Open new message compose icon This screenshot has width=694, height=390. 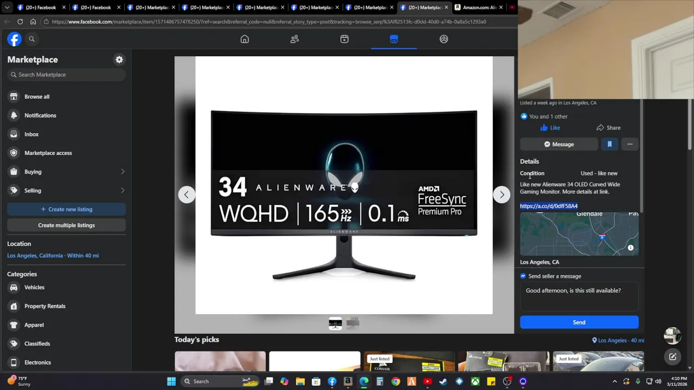[672, 356]
